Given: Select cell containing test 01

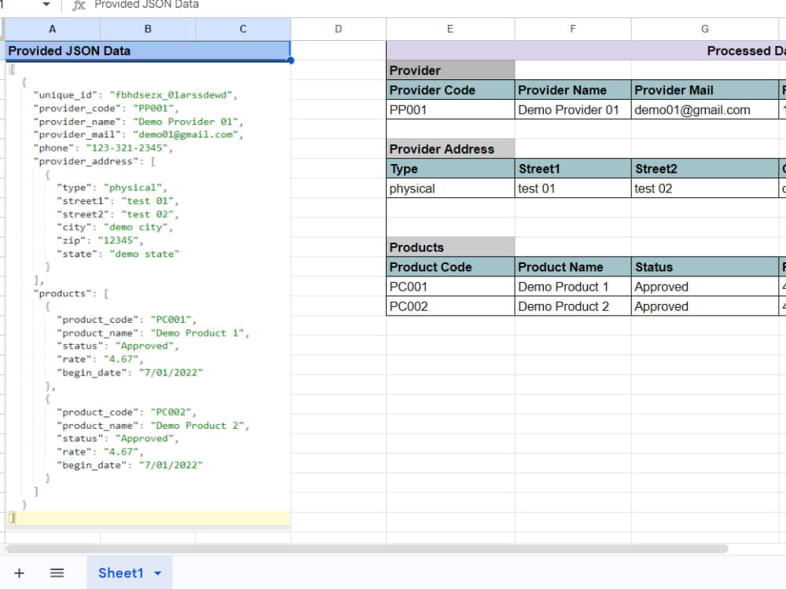Looking at the screenshot, I should click(573, 188).
